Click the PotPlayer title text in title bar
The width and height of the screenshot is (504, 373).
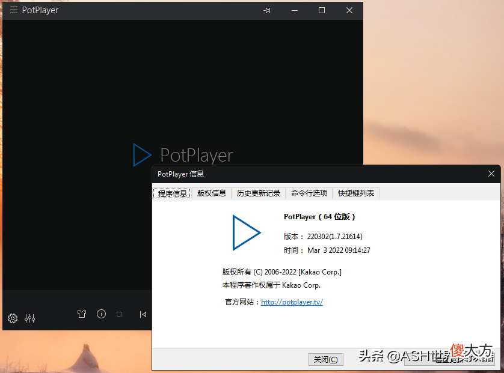(40, 10)
